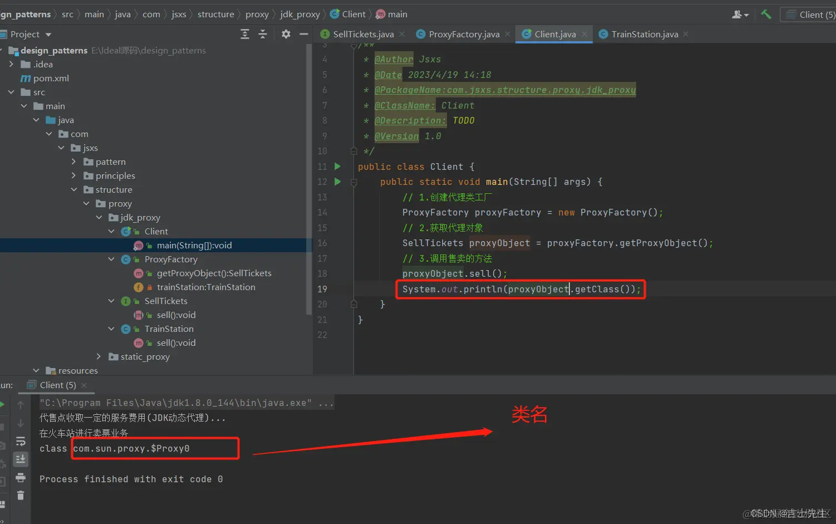Close the SellTickets.java tab
This screenshot has height=524, width=836.
(x=402, y=35)
